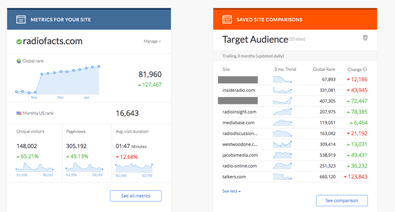Open the Manage dropdown

click(x=152, y=41)
